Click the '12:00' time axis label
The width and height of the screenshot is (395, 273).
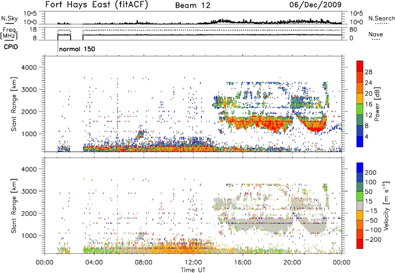click(x=193, y=263)
